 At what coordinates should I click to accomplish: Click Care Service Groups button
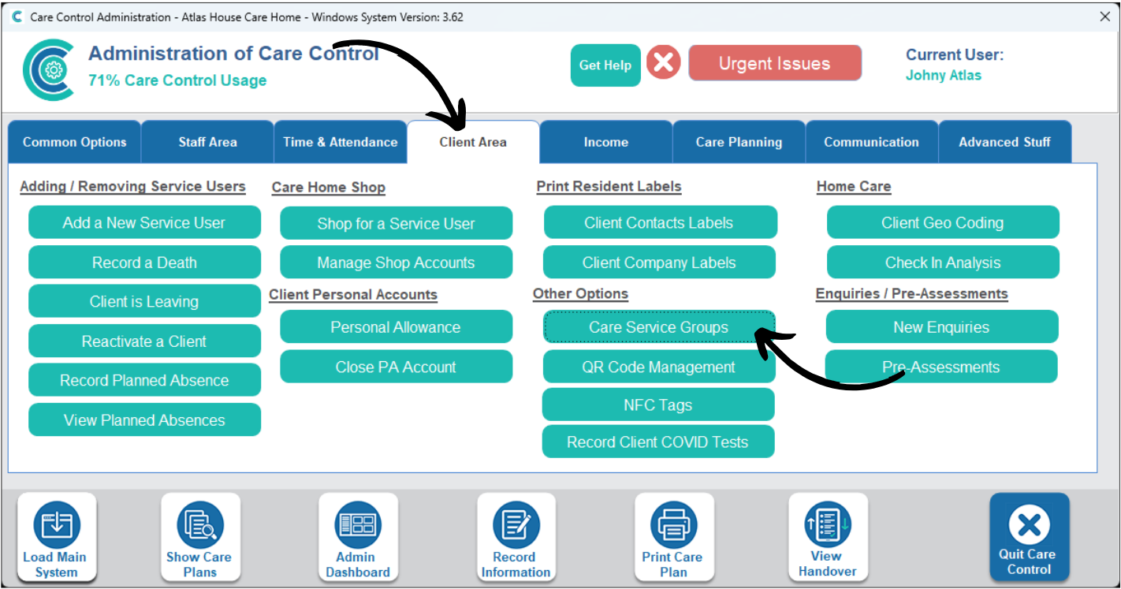coord(659,326)
